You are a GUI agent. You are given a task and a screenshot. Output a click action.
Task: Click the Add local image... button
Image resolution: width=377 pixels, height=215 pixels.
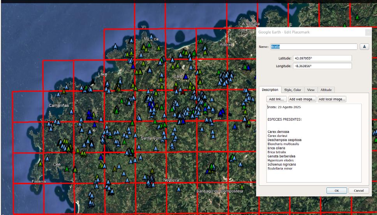(332, 99)
